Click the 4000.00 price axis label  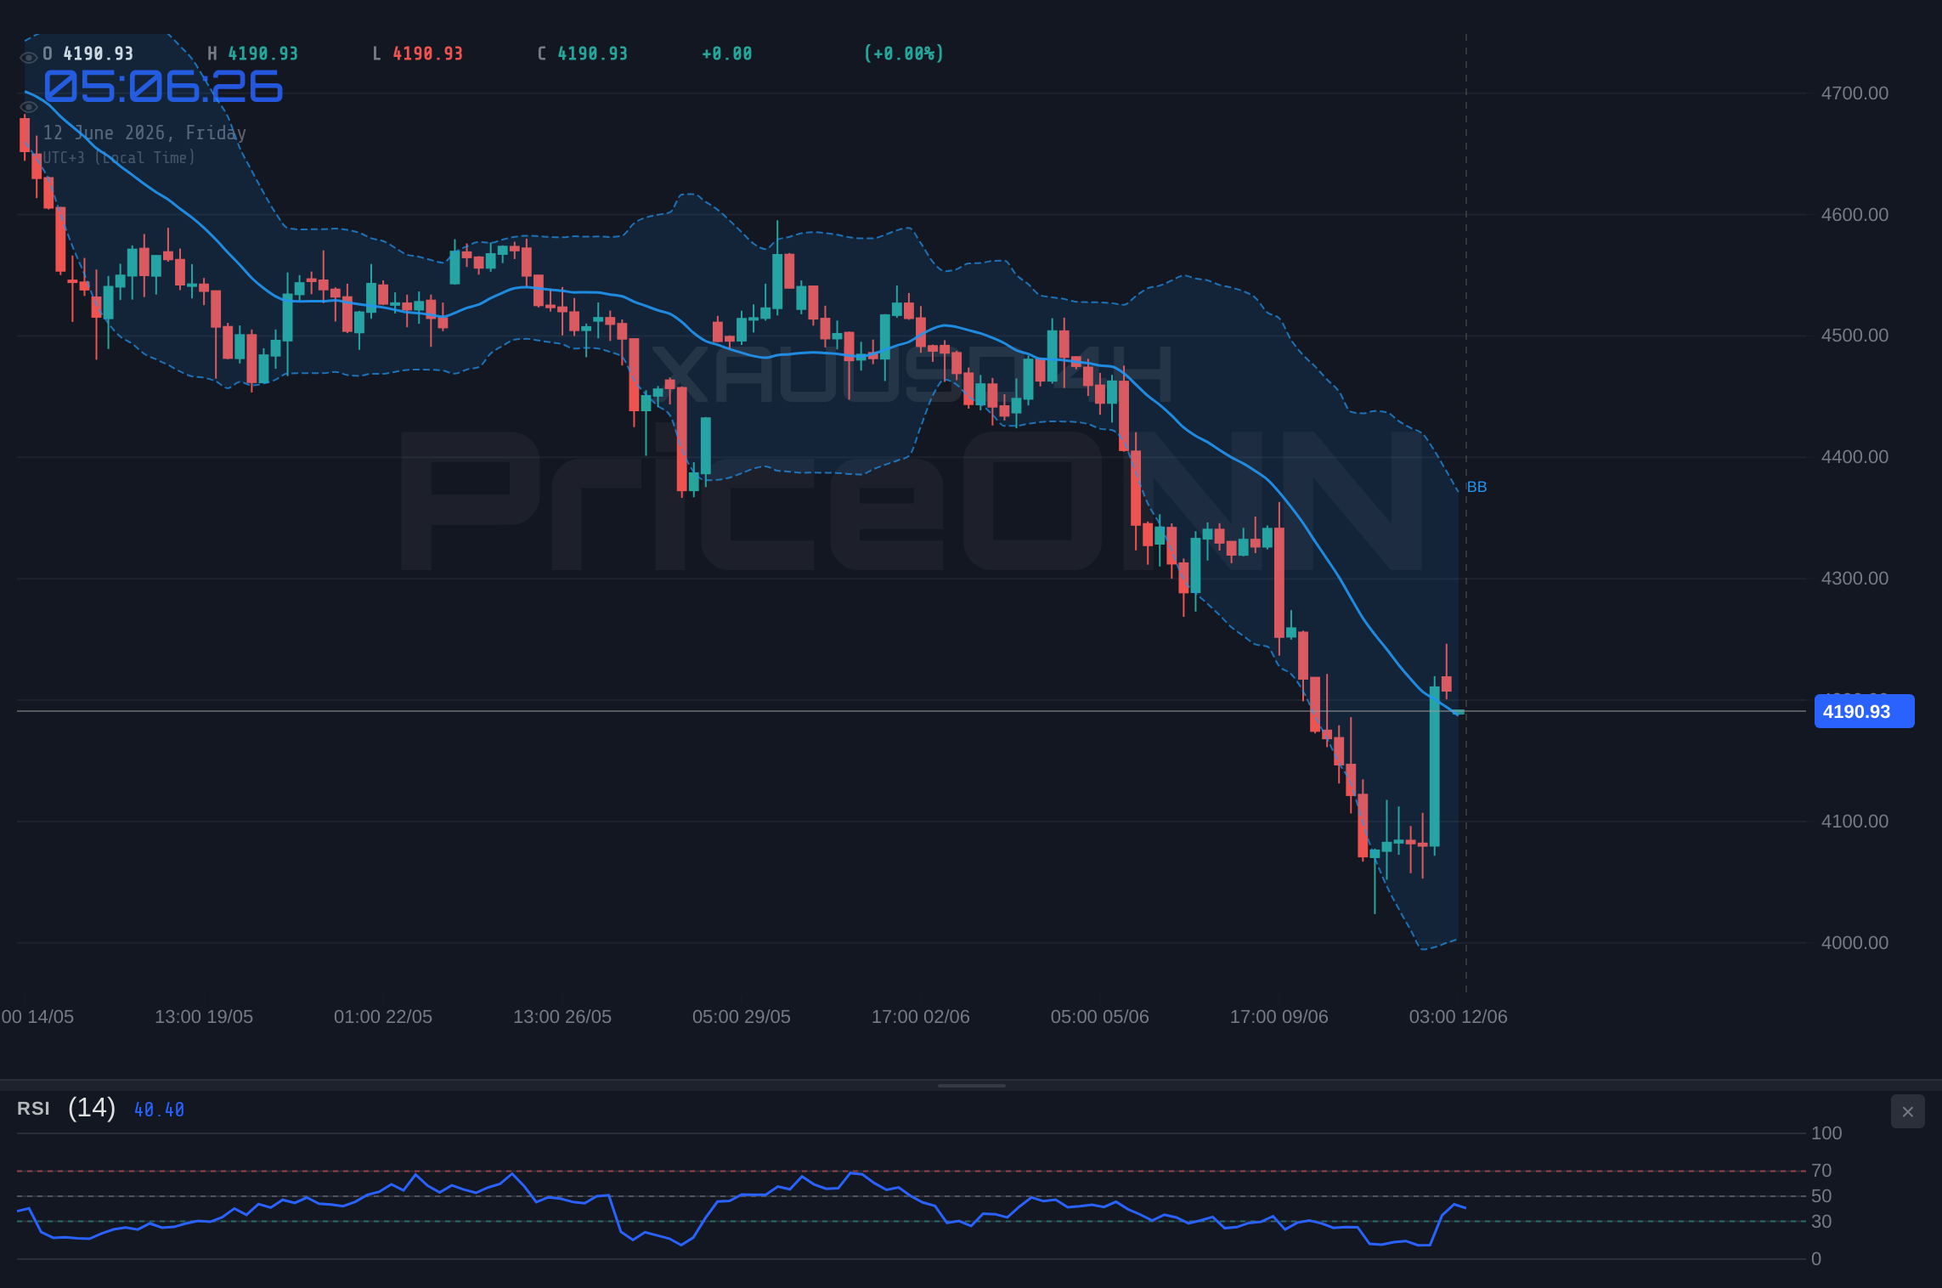[1854, 943]
